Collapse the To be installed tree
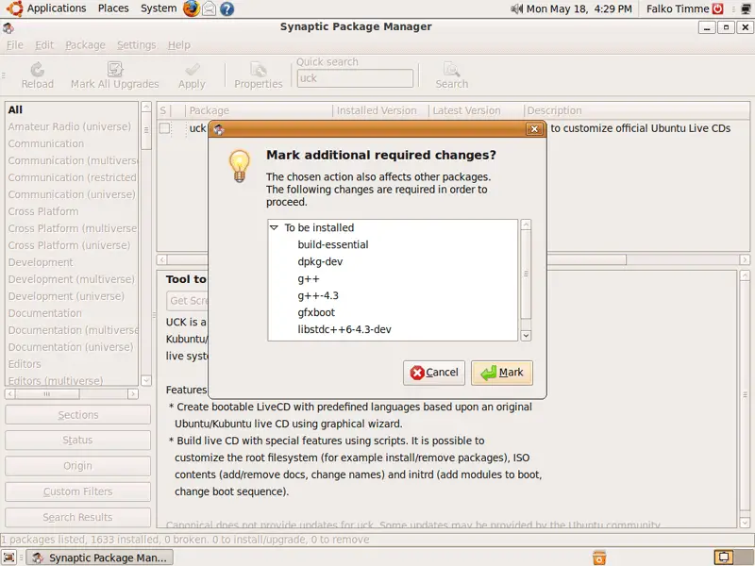The width and height of the screenshot is (755, 566). (274, 227)
